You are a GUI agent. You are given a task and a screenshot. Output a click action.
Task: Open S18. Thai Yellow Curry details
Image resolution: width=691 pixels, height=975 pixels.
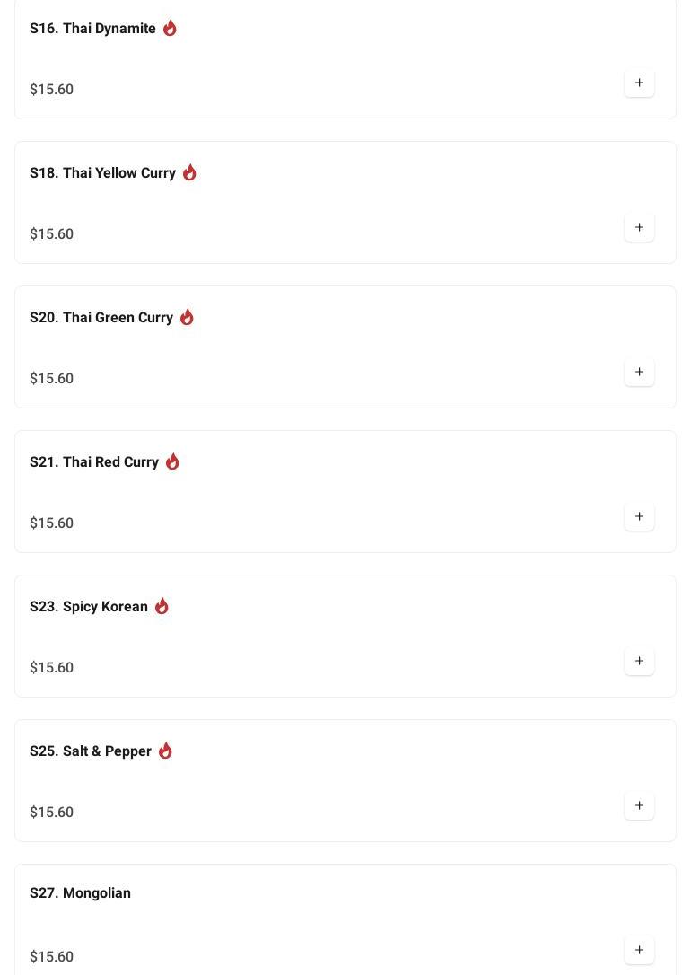[102, 173]
